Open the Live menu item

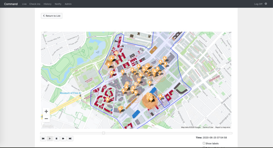coord(24,4)
